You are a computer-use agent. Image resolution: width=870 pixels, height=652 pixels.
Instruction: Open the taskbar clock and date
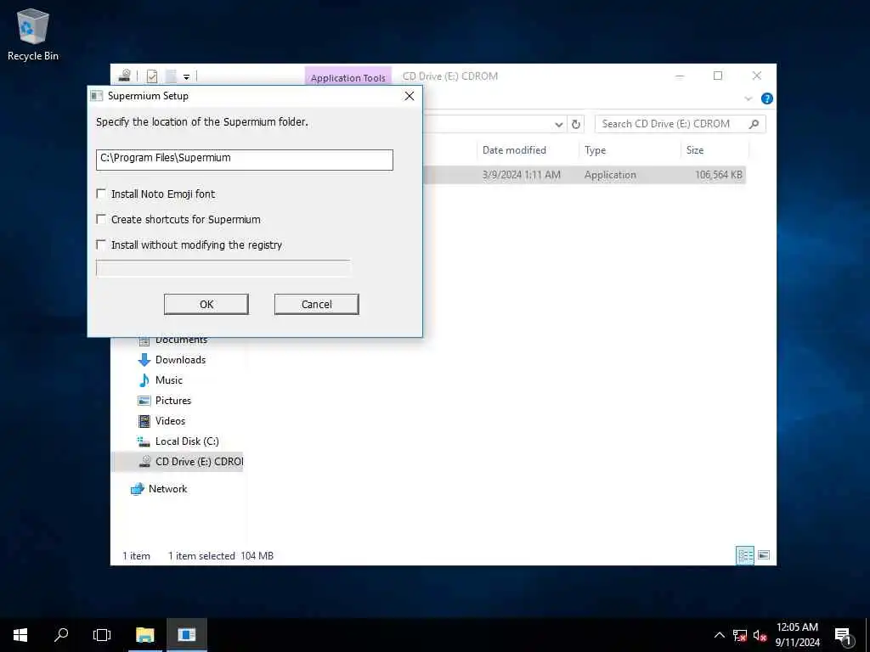coord(797,635)
